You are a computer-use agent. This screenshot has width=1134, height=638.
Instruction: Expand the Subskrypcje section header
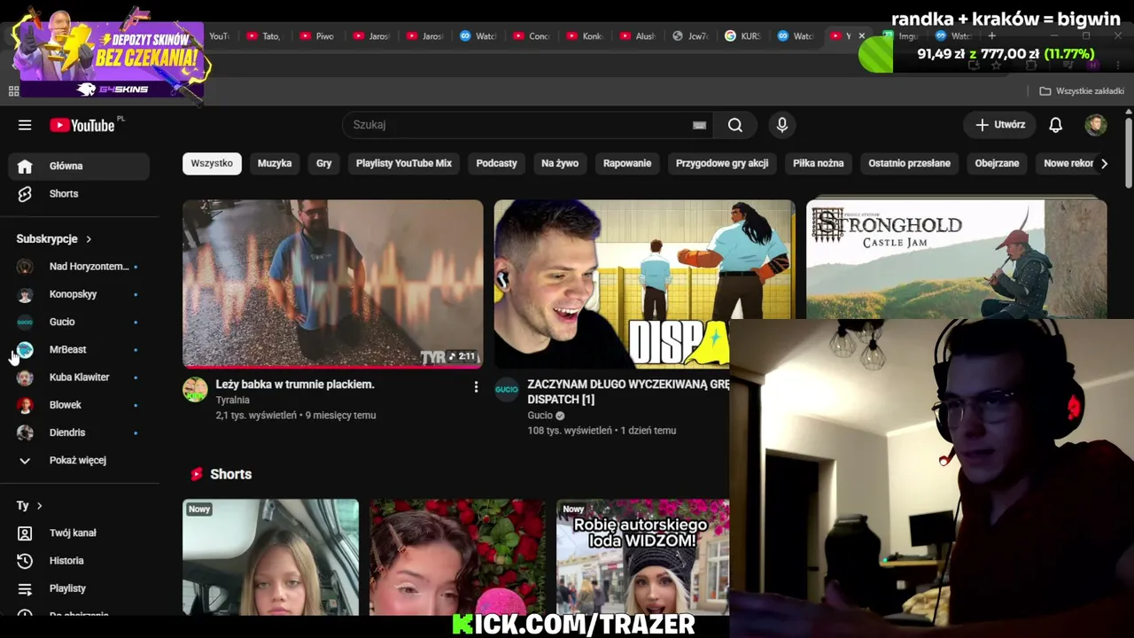54,238
